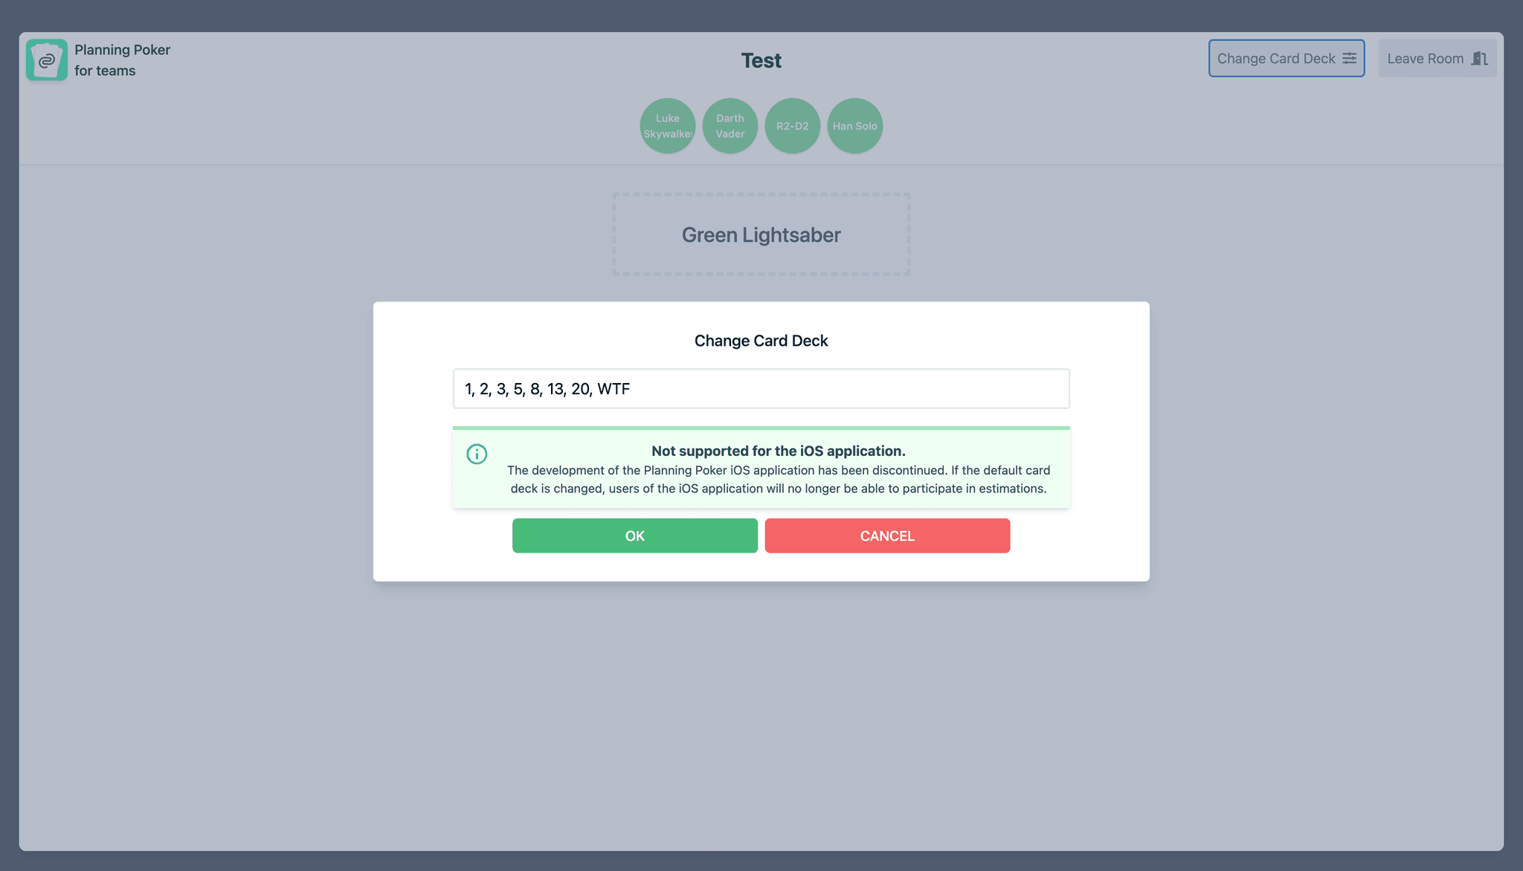Viewport: 1523px width, 871px height.
Task: Click the Luke Skywalker avatar circle
Action: point(666,126)
